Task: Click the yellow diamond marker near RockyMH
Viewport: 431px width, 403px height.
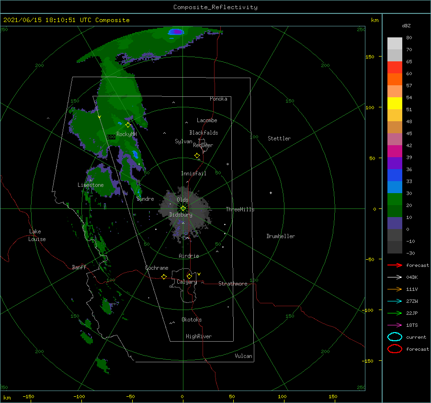Action: [x=128, y=125]
